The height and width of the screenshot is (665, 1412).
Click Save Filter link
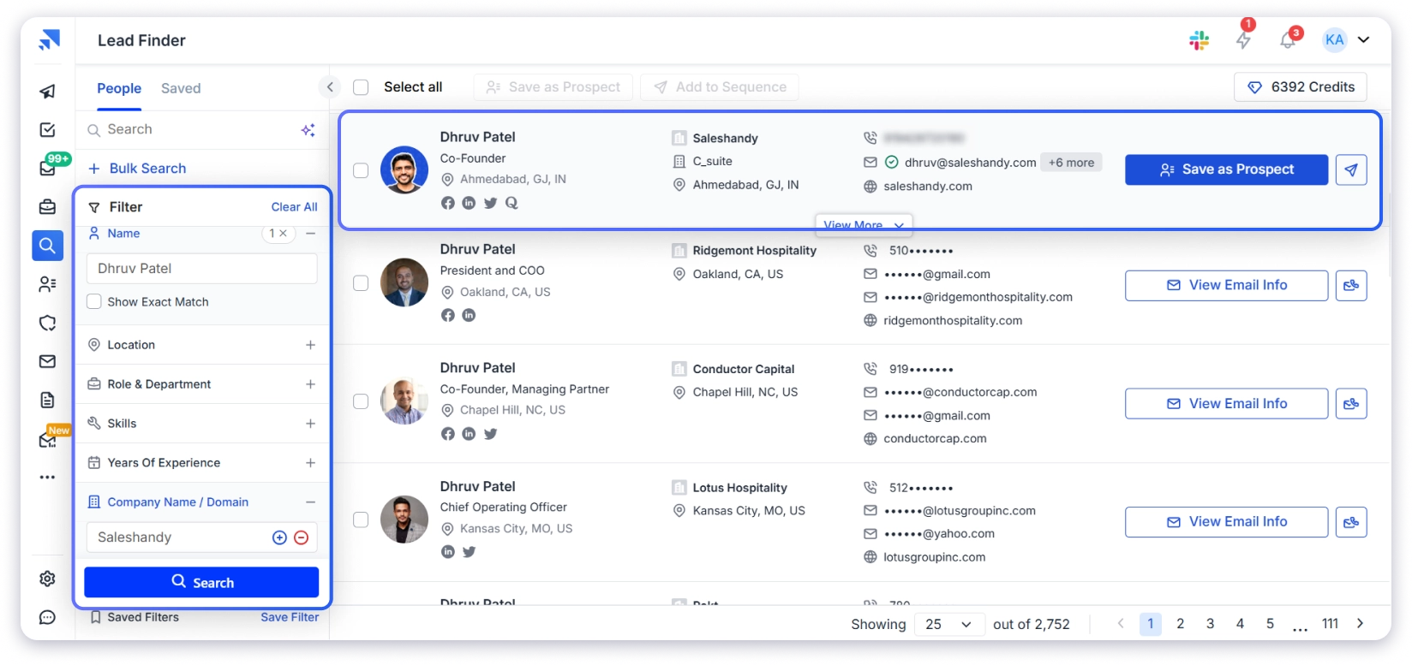click(290, 617)
